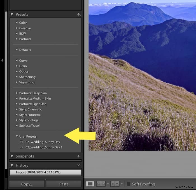Clear history with the X icon
Viewport: 196px width, 190px height.
78,165
